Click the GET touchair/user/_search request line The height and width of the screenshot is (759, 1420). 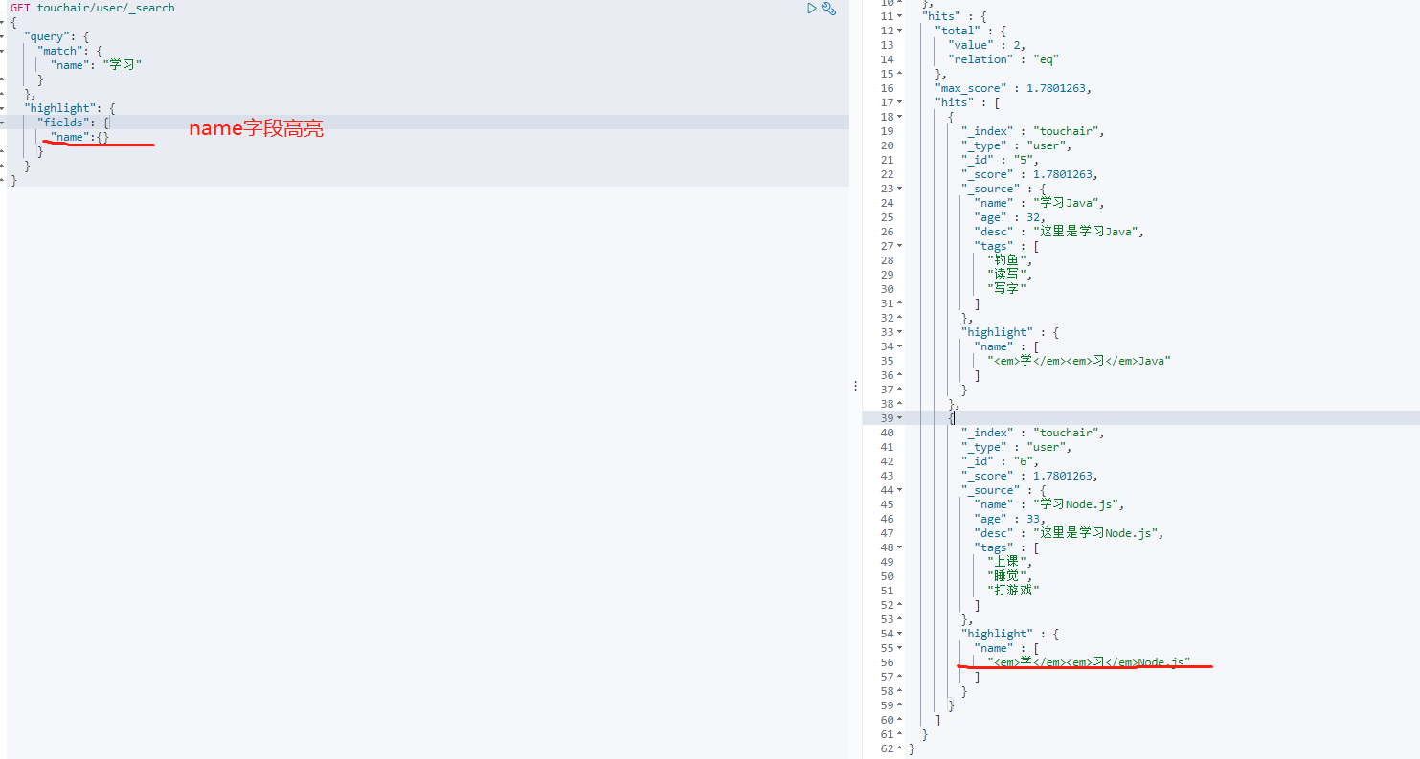93,8
